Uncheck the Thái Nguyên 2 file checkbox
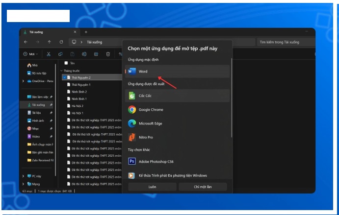Viewport: 339px width, 215px height. (x=65, y=77)
